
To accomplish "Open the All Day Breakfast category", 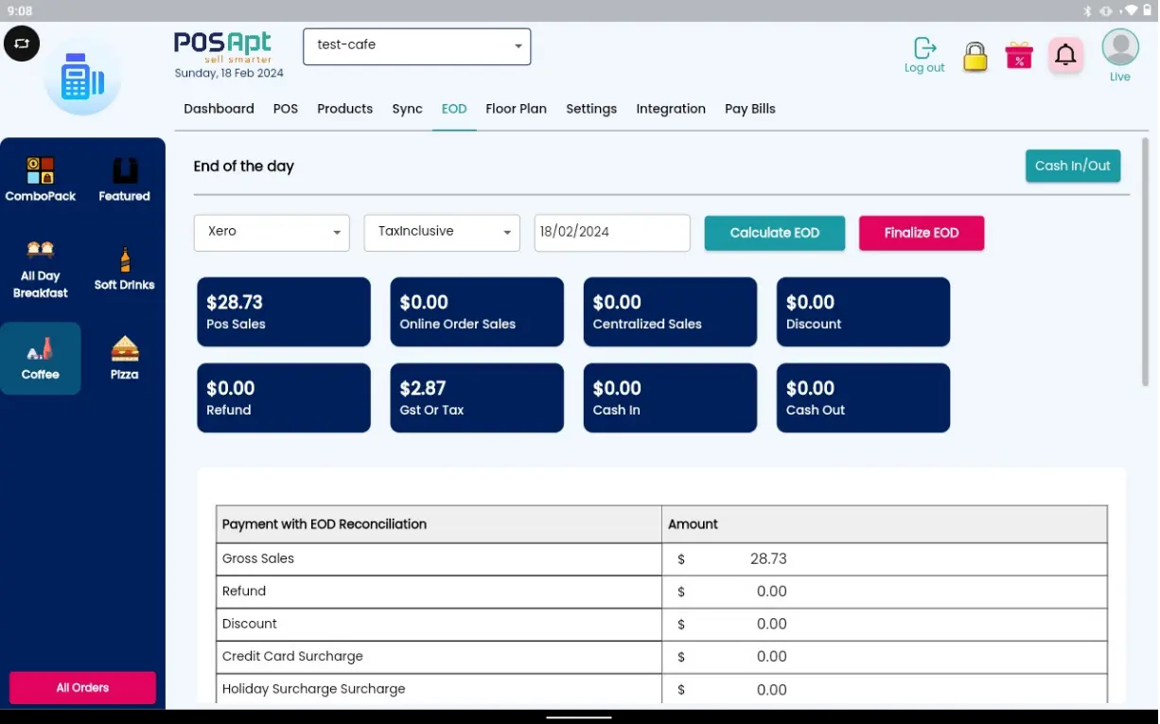I will point(41,269).
